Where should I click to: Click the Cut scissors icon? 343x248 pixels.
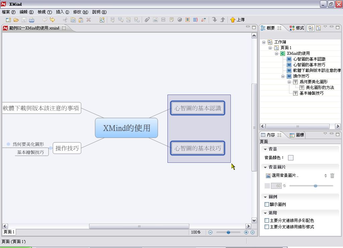click(x=65, y=20)
